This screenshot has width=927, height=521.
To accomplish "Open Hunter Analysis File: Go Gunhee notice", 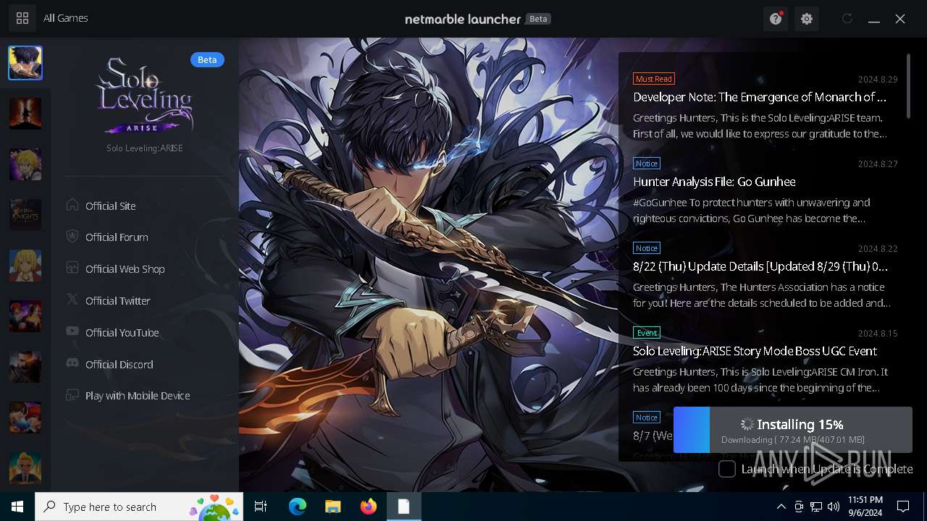I will 714,182.
